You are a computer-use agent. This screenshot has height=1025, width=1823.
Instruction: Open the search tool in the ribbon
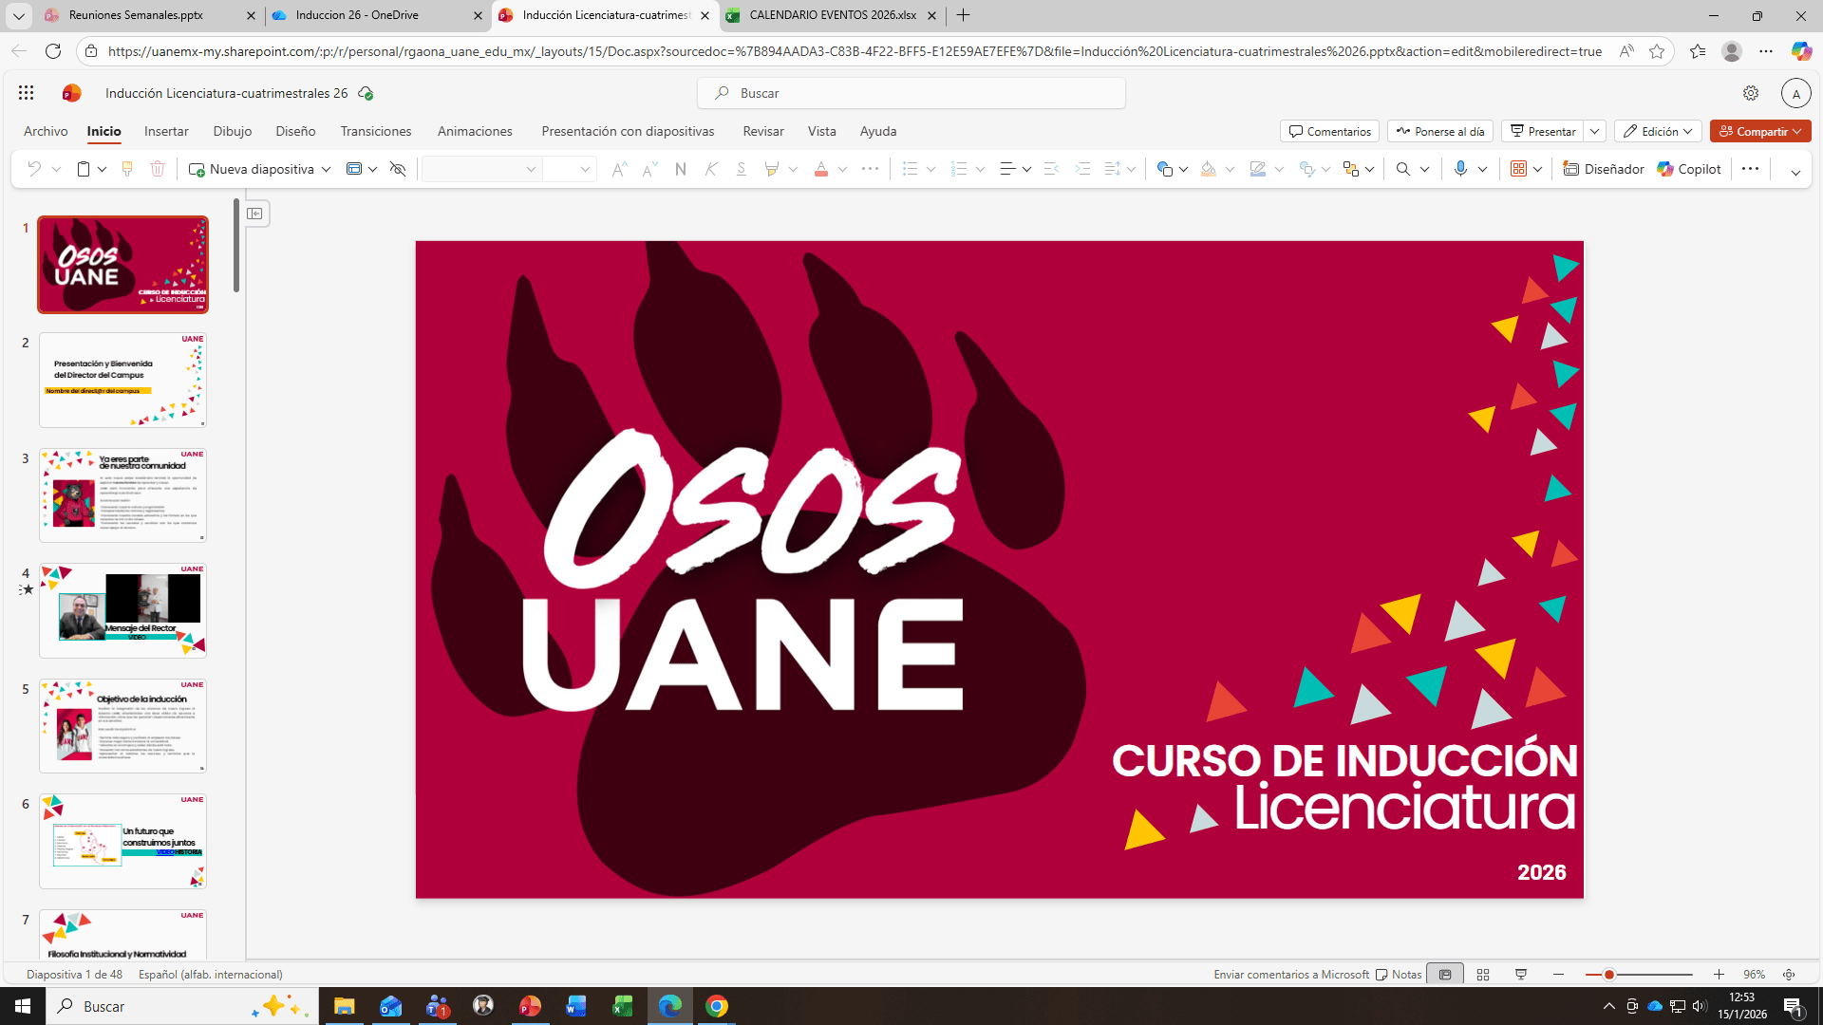coord(1404,168)
